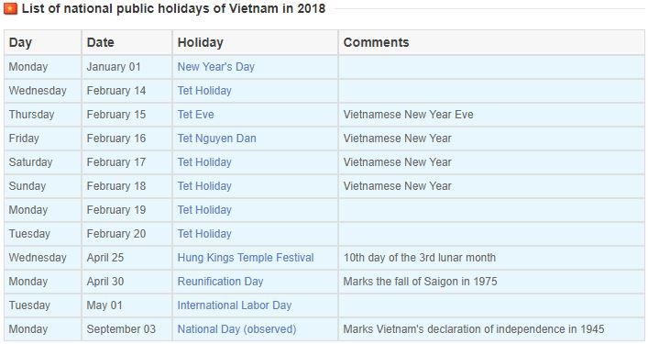Select the April 25 date cell
The image size is (648, 344).
pyautogui.click(x=126, y=258)
